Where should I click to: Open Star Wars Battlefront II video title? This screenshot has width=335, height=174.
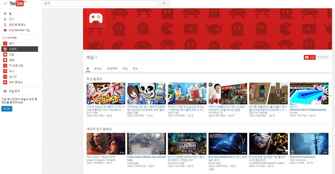228,158
